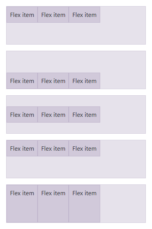The image size is (152, 229).
Task: Select first Flex item in fourth container
Action: (22, 148)
